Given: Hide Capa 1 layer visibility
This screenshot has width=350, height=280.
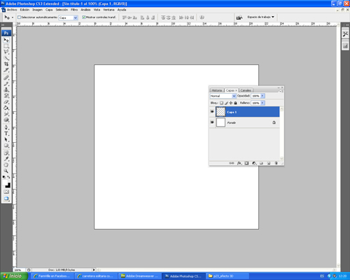Looking at the screenshot, I should point(212,112).
